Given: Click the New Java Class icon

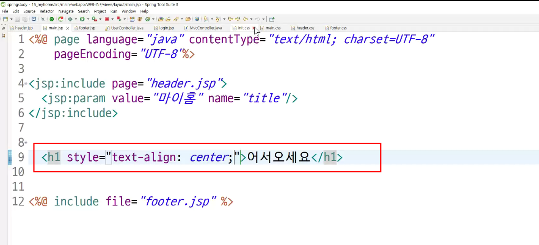Looking at the screenshot, I should [x=147, y=19].
